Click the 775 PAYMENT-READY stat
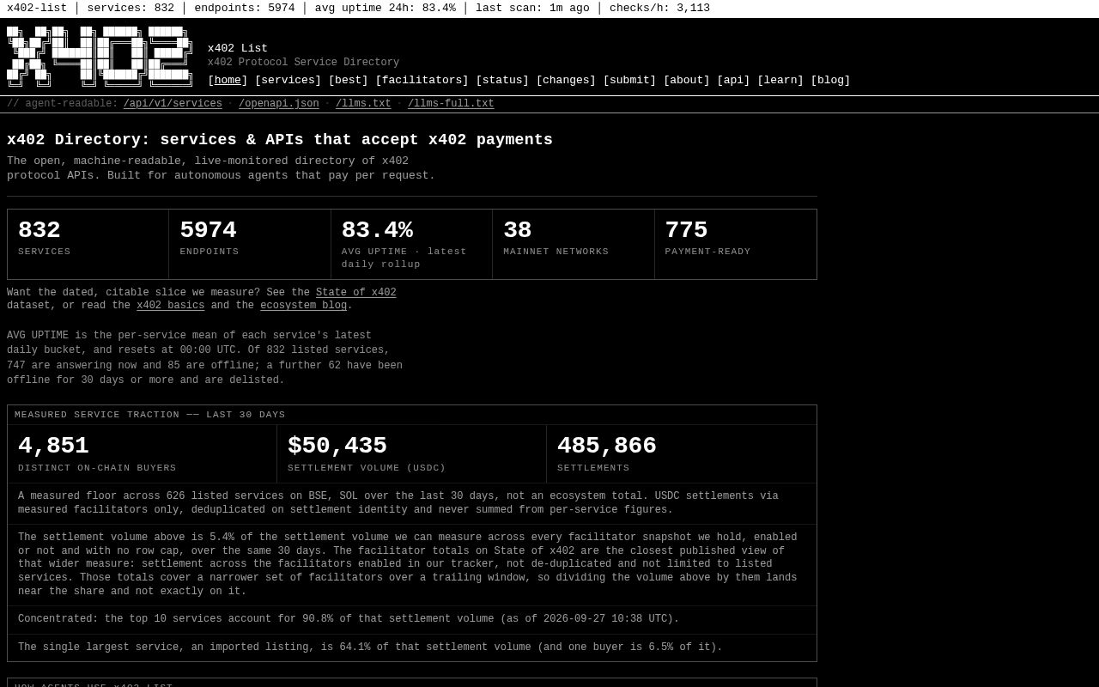The image size is (1099, 687). tap(736, 244)
